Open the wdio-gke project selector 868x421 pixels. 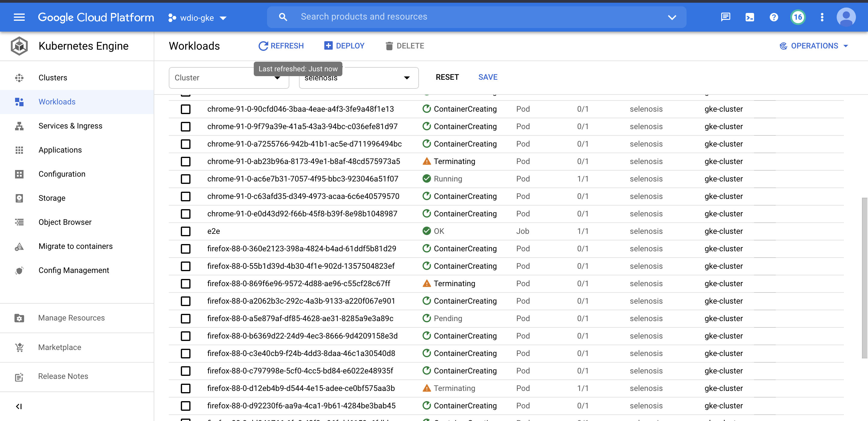click(x=197, y=18)
